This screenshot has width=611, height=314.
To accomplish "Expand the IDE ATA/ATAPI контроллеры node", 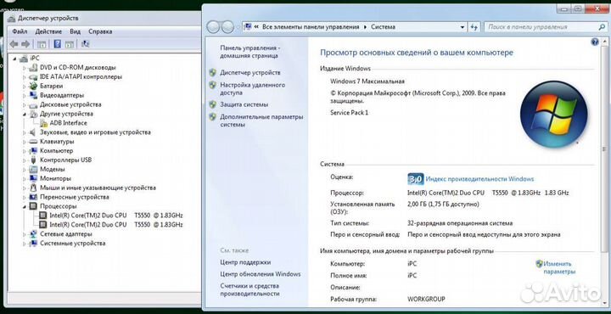I will tap(24, 77).
